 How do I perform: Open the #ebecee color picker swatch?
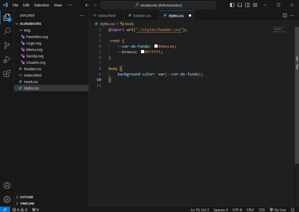click(x=156, y=46)
